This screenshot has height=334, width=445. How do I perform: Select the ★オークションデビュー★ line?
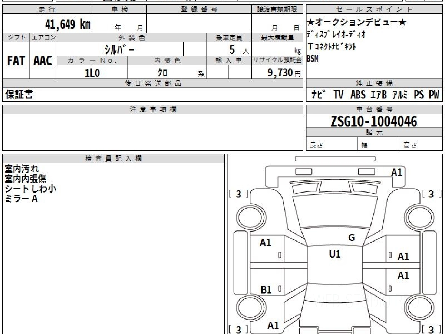(x=356, y=23)
